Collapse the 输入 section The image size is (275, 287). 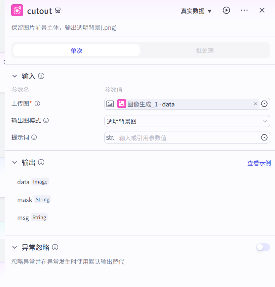tap(15, 76)
